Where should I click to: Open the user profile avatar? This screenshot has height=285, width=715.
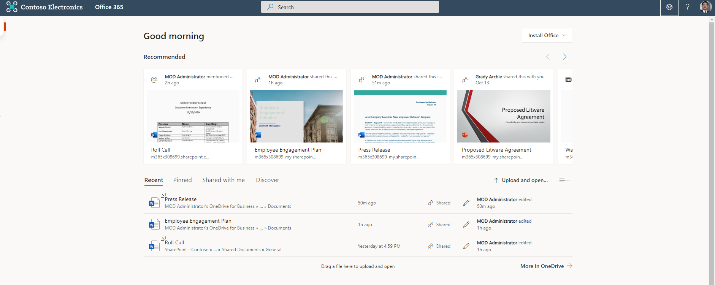(705, 7)
